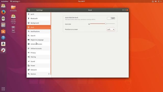This screenshot has height=92, width=163.
Task: Click the Background panel icon
Action: (x=29, y=23)
